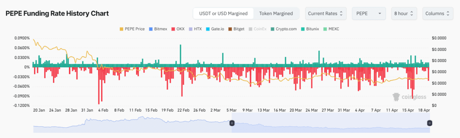Toggle Gate.io legend entry
This screenshot has width=460, height=138.
[x=214, y=29]
